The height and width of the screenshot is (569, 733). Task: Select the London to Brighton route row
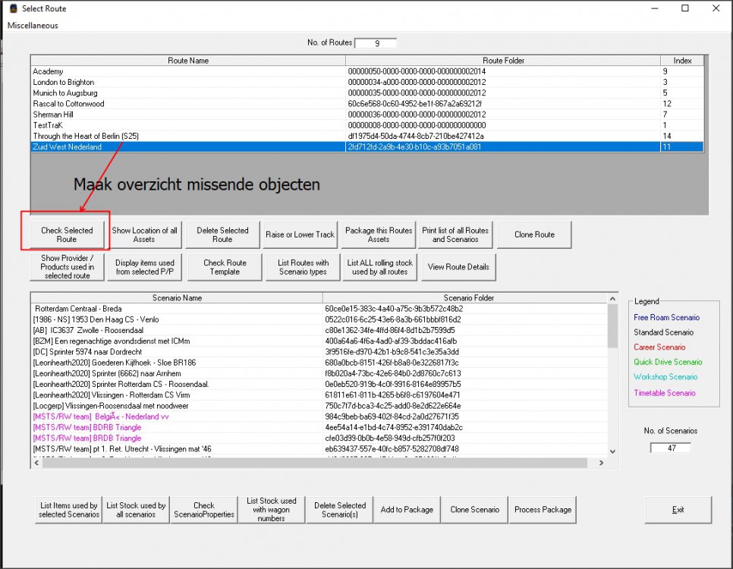pyautogui.click(x=64, y=82)
